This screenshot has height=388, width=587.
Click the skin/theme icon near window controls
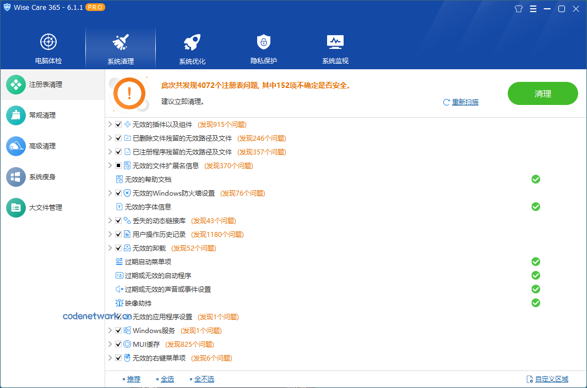coord(518,9)
